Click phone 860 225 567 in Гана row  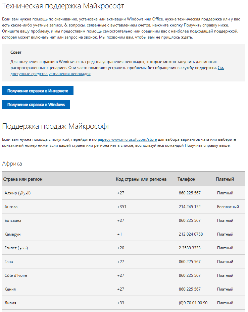pos(190,261)
